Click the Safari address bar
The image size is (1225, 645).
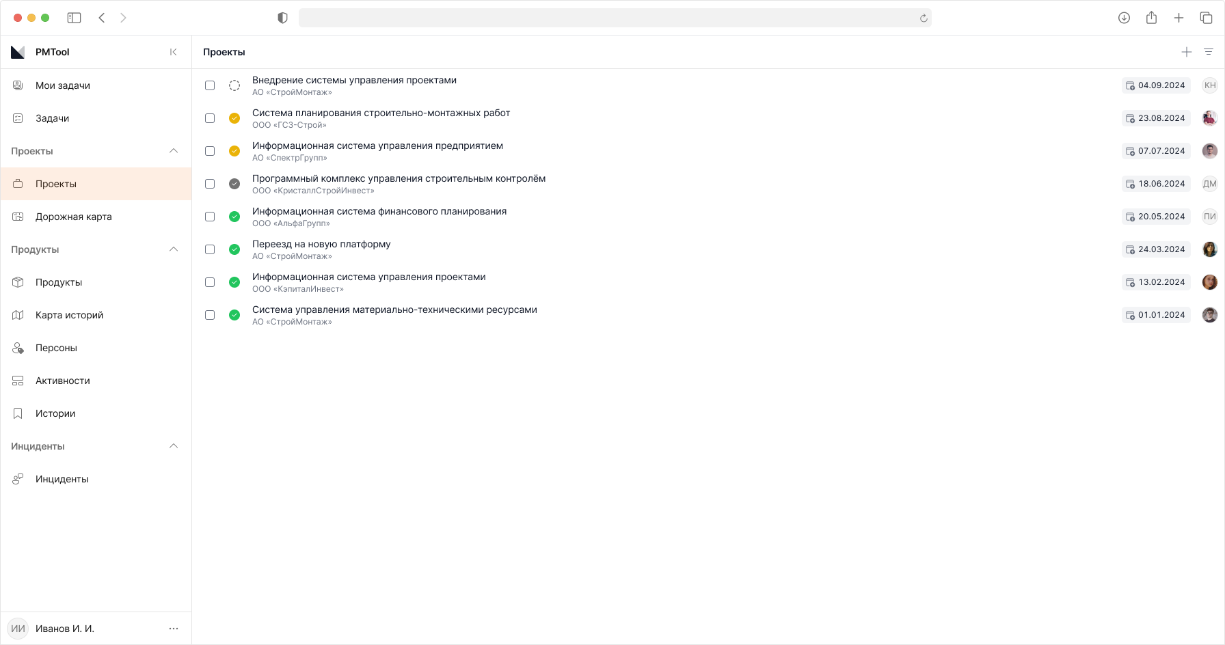tap(608, 18)
